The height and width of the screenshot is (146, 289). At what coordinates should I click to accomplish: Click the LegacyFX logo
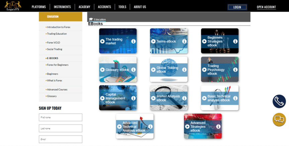(13, 6)
